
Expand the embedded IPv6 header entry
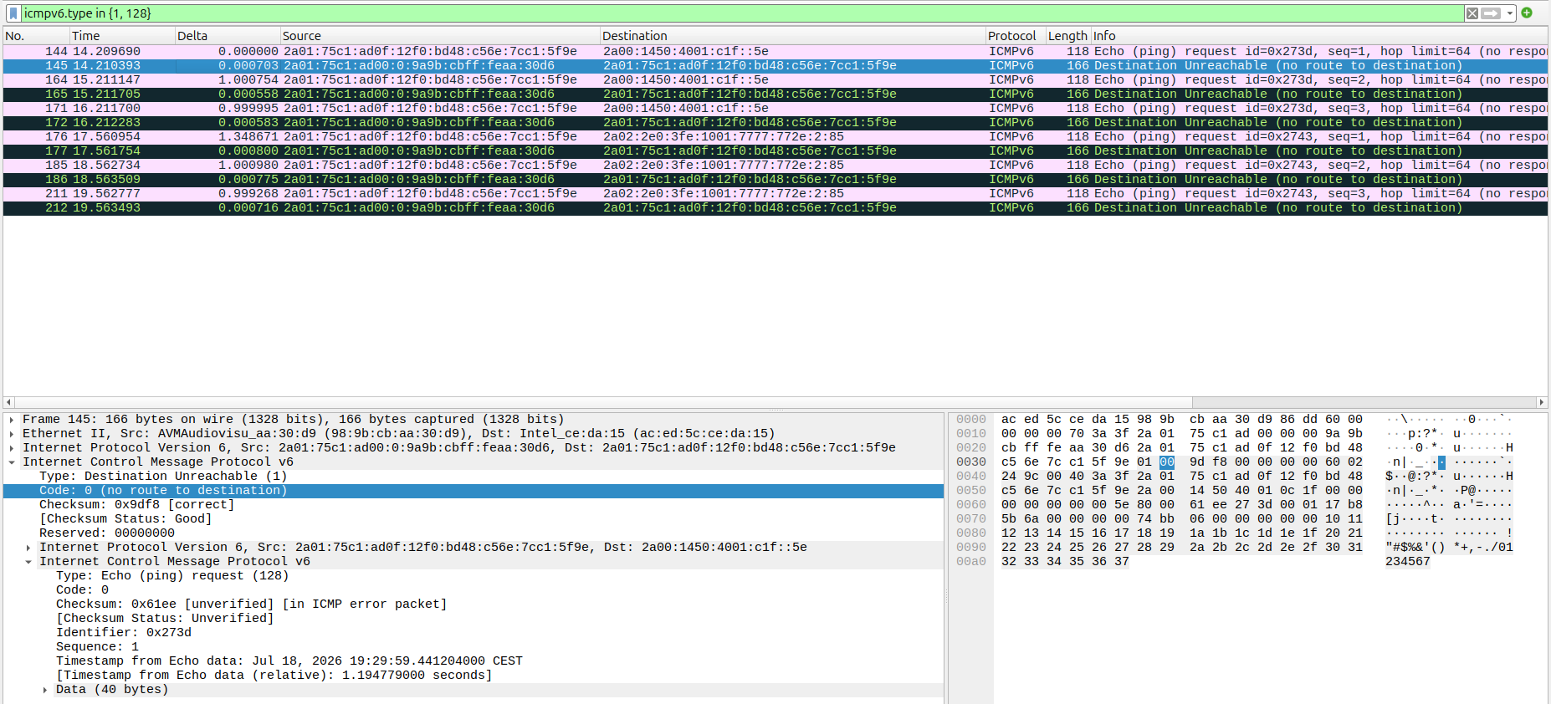(x=28, y=548)
